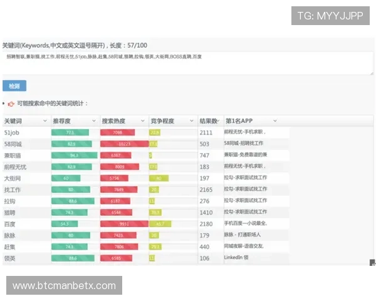Click top app 同城夜聊-语音交友
Image resolution: width=376 pixels, height=301 pixels.
244,246
